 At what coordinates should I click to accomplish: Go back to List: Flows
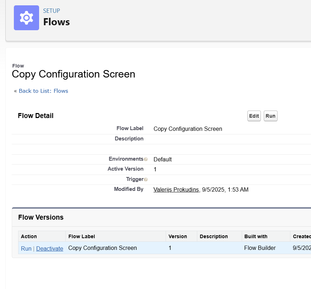43,91
